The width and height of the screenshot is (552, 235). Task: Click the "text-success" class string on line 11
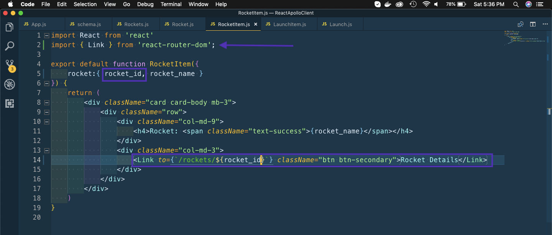point(278,131)
